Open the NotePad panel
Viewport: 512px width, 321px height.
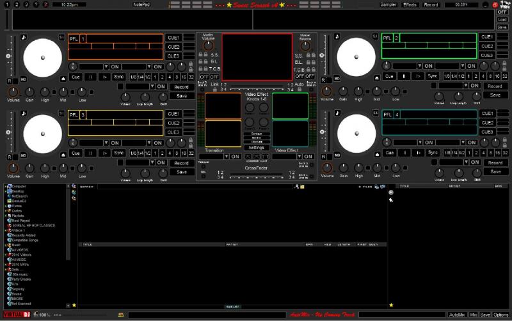(141, 4)
